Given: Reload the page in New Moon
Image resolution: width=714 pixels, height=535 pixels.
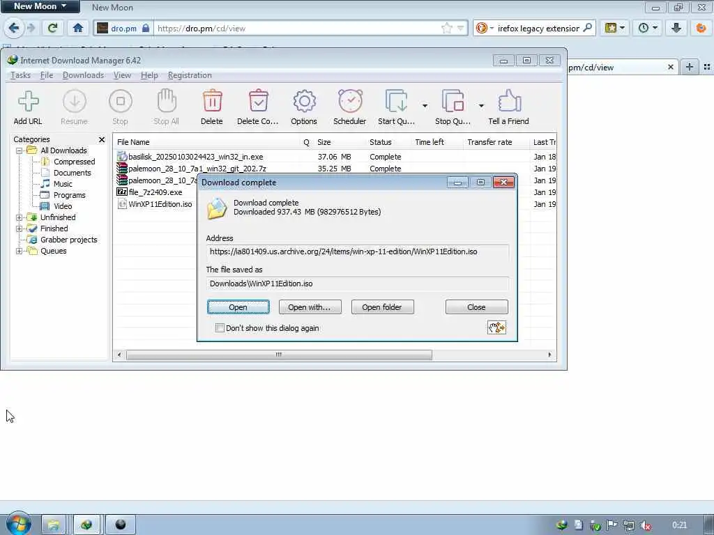Looking at the screenshot, I should (52, 28).
